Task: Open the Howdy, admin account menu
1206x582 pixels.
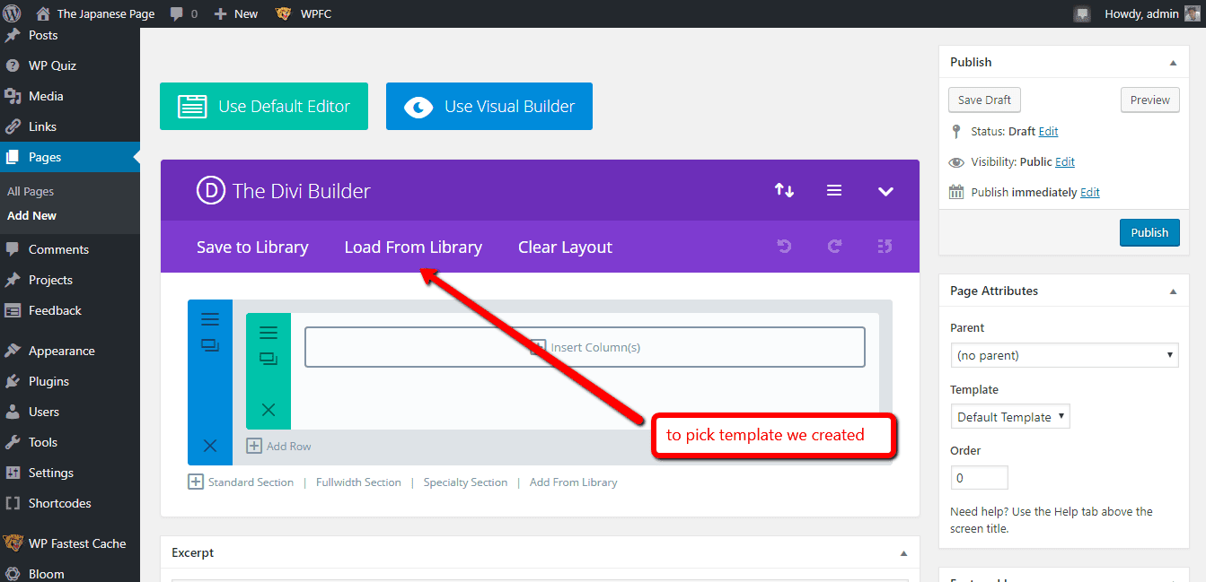Action: [1152, 13]
